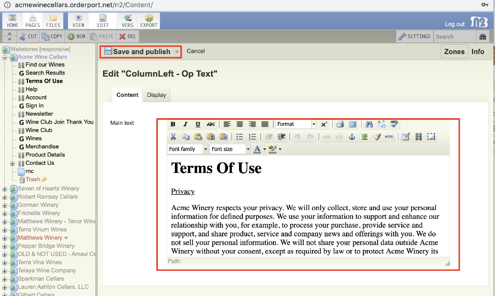
Task: Paste from clipboard in editor
Action: point(198,136)
